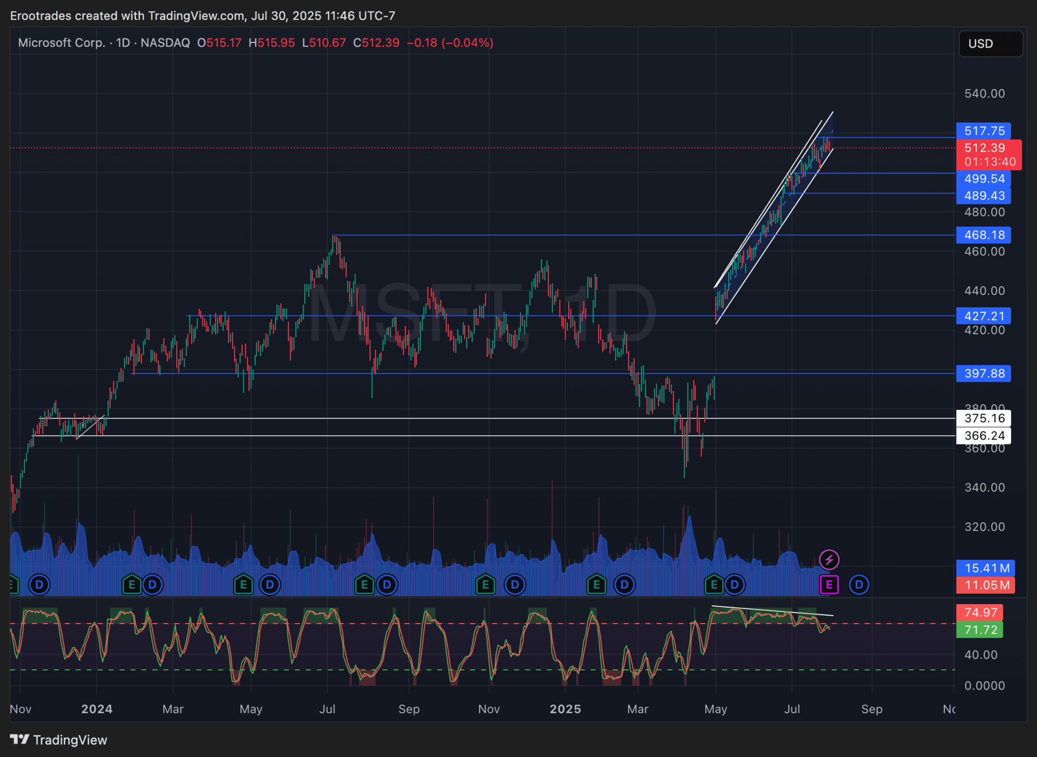Click the 517.75 price level label
The width and height of the screenshot is (1037, 757).
984,131
